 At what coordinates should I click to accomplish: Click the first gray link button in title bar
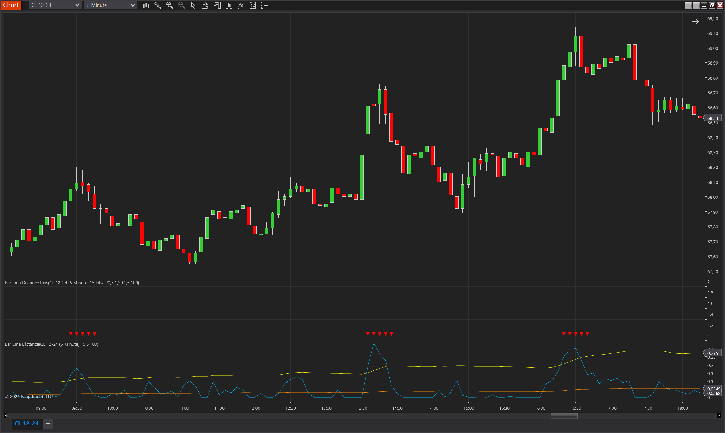(688, 5)
